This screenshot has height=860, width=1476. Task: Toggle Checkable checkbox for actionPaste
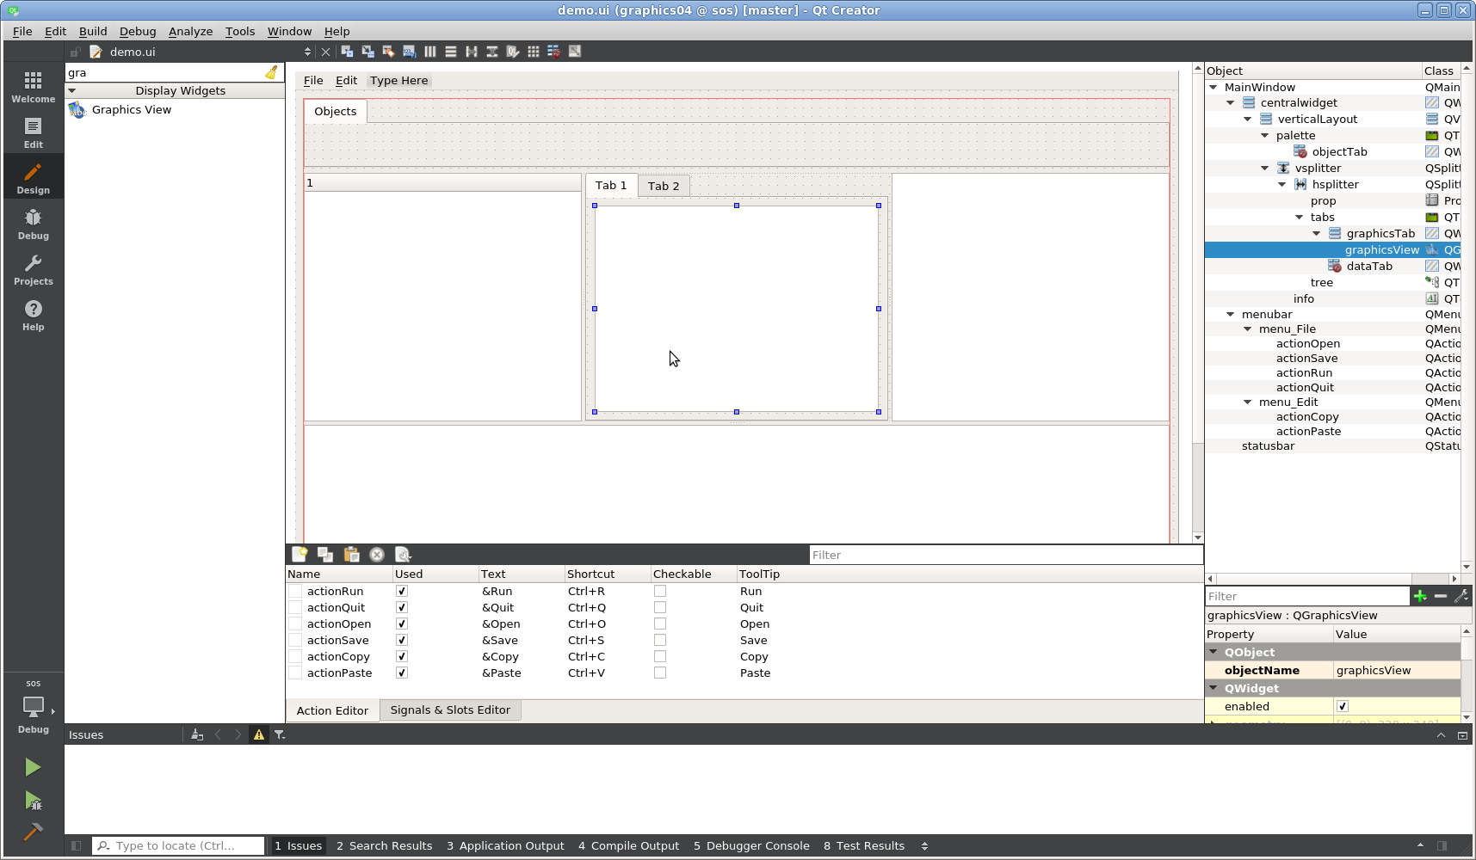click(660, 673)
